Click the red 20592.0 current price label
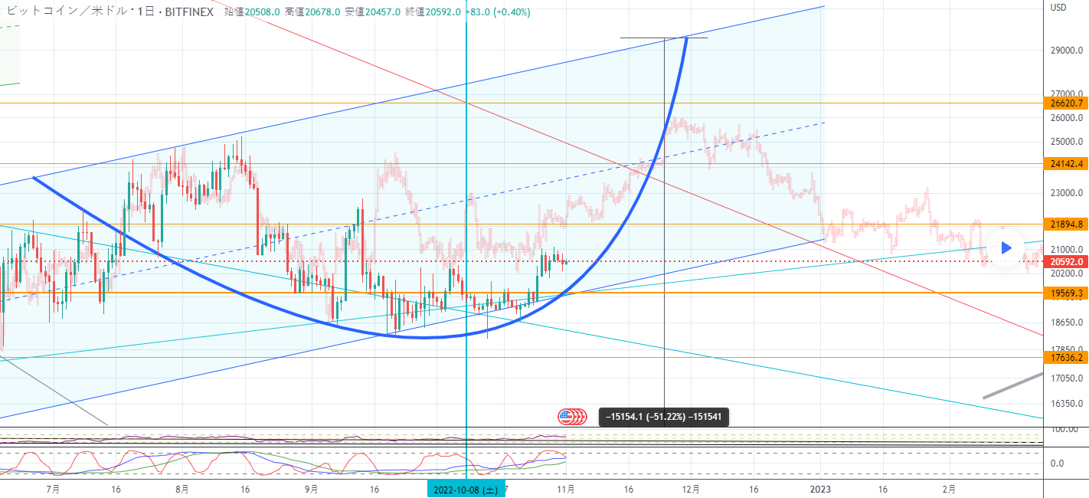Viewport: 1089px width, 498px height. click(1066, 261)
